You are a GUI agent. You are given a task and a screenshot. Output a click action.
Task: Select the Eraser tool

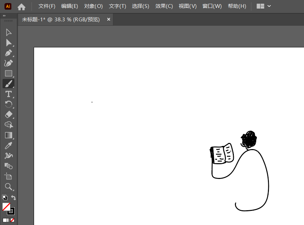9,115
